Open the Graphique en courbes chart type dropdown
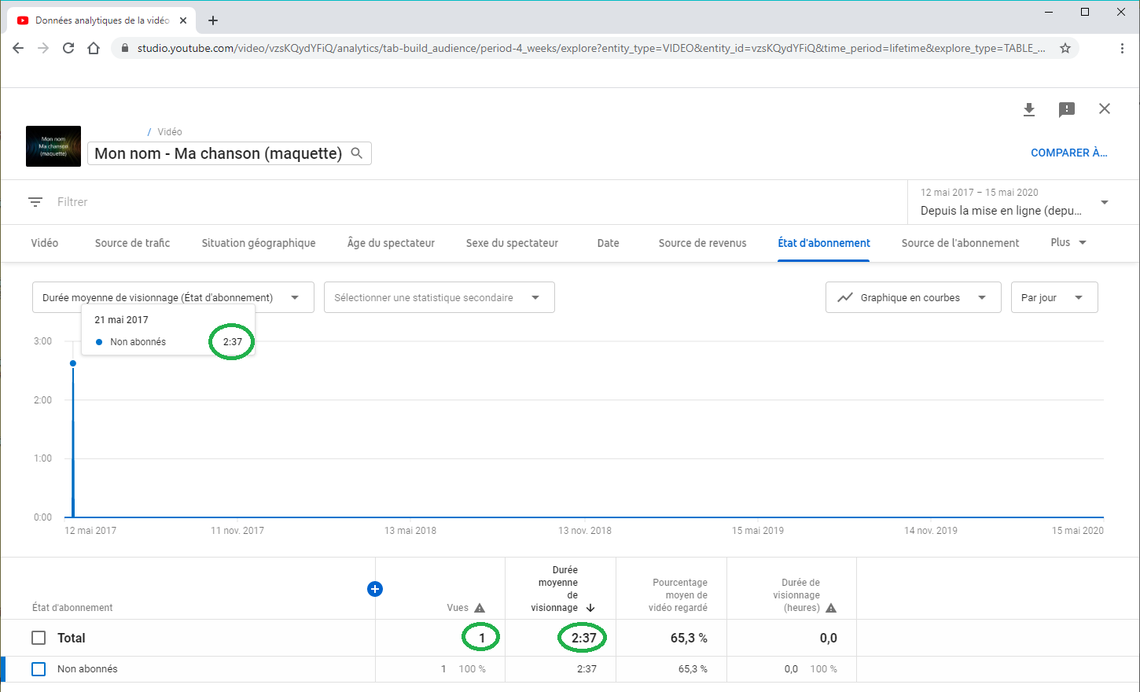Viewport: 1140px width, 692px height. click(x=914, y=297)
